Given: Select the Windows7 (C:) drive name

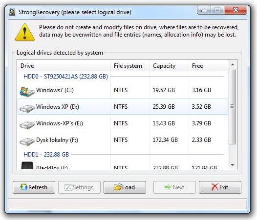Looking at the screenshot, I should point(55,90).
